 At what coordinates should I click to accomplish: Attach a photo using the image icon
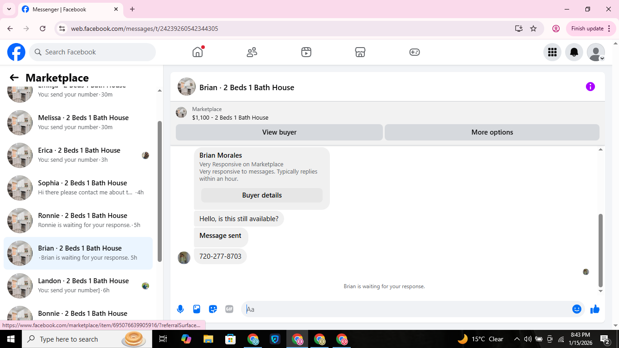click(197, 309)
